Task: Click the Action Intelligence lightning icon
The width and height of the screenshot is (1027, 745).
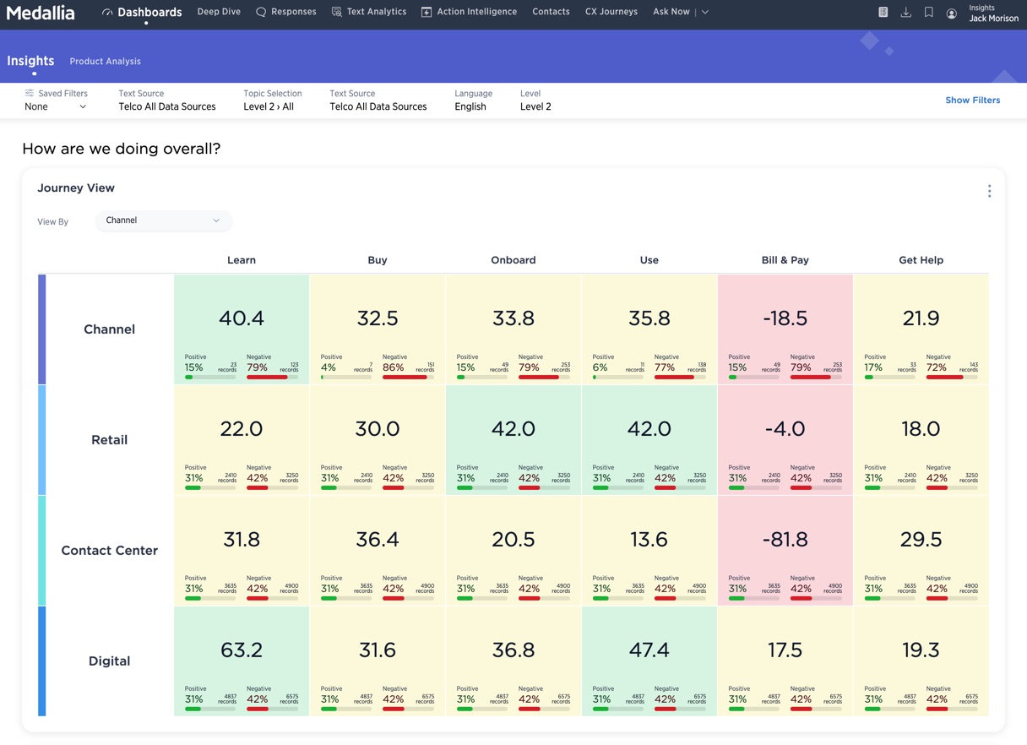Action: click(427, 13)
